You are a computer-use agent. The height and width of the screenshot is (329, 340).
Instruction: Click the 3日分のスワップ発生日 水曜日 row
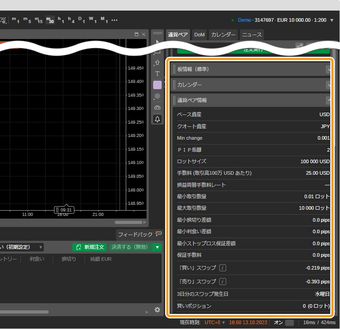[253, 294]
